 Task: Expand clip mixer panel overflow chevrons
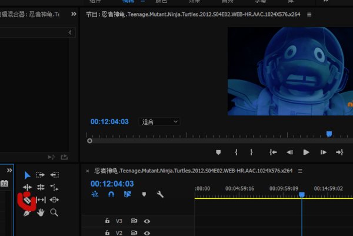74,14
